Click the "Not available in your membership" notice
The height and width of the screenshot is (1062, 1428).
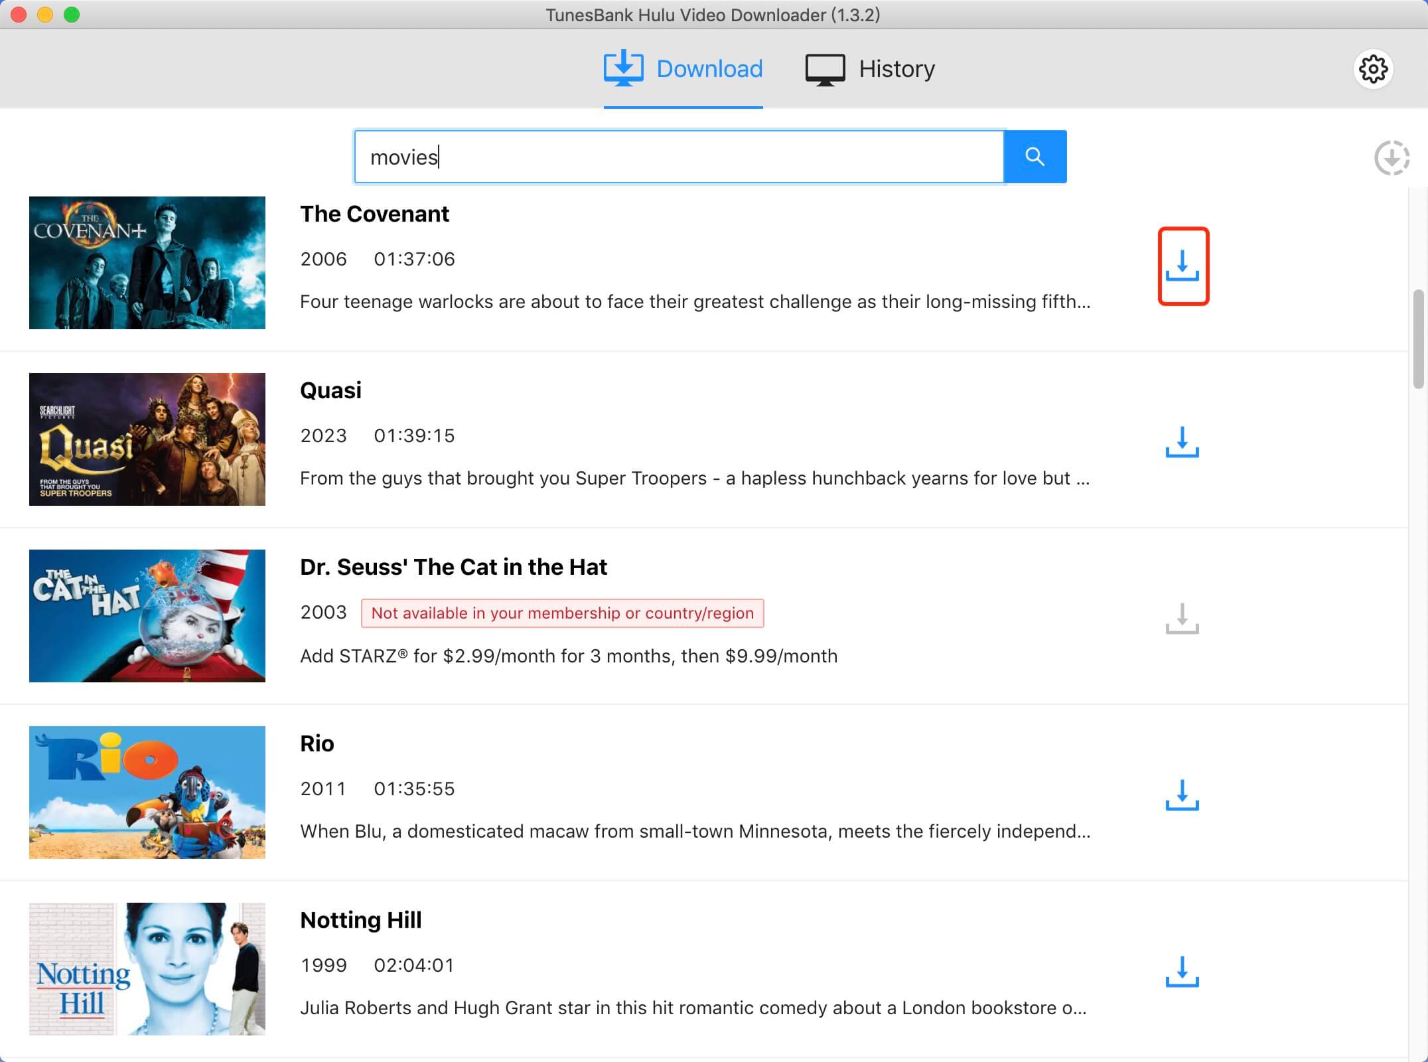563,613
